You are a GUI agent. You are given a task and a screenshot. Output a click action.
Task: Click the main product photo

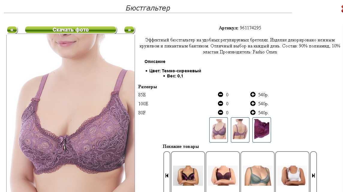(71, 113)
